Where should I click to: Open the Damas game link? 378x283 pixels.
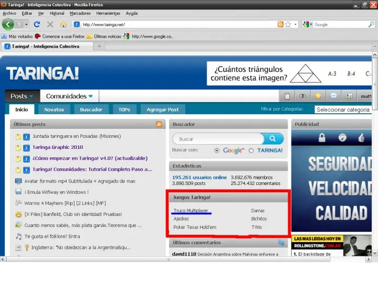click(x=258, y=211)
